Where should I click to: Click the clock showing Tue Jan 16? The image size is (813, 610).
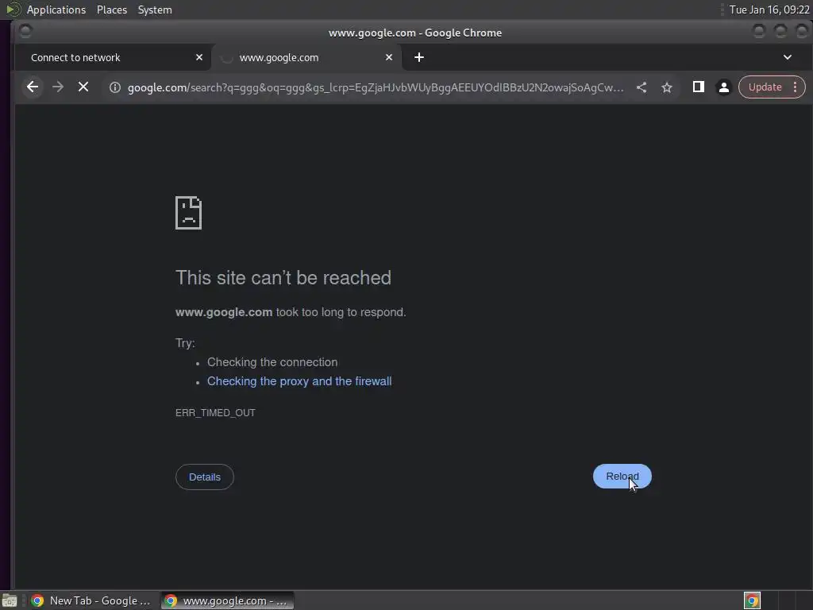click(769, 10)
